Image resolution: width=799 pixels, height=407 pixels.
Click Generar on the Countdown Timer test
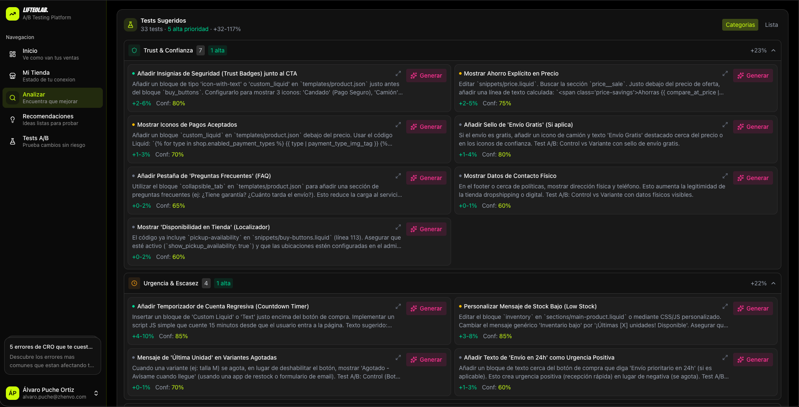(426, 308)
